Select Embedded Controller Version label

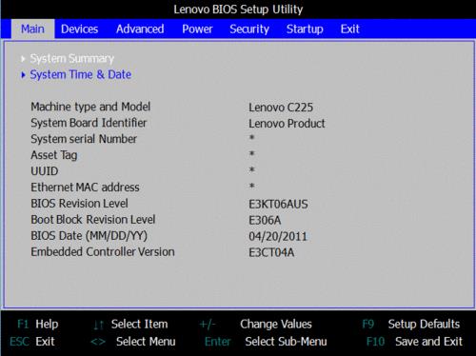[103, 252]
